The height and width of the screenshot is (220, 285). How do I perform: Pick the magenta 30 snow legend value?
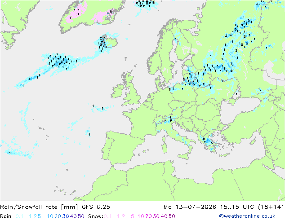156,216
